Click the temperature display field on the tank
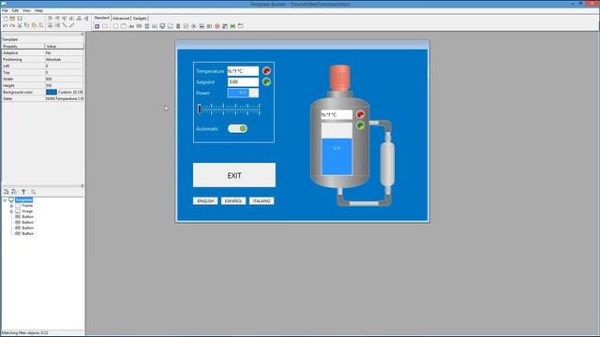Screen dimensions: 600x337 337,114
